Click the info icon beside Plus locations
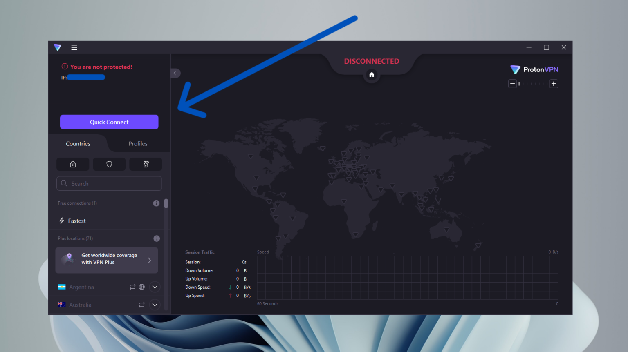The width and height of the screenshot is (628, 352). (156, 238)
